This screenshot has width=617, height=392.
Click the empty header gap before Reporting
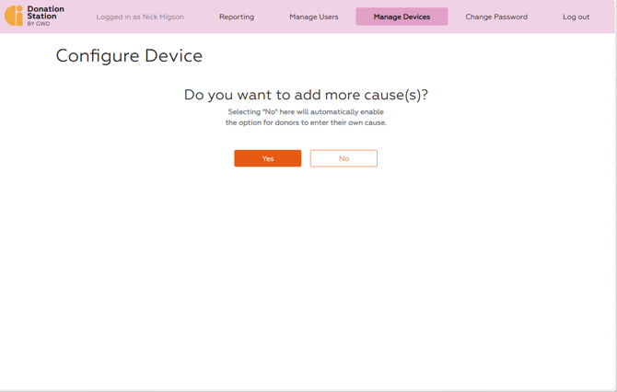coord(199,17)
